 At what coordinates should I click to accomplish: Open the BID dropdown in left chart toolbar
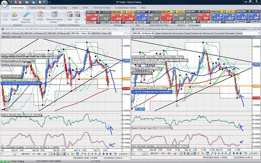click(x=40, y=154)
